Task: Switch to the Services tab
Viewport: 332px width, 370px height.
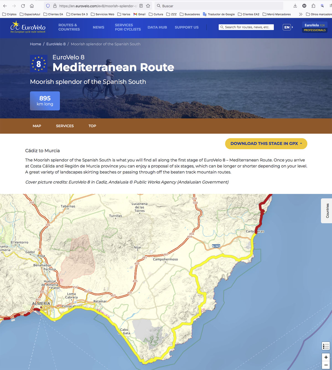Action: [65, 126]
